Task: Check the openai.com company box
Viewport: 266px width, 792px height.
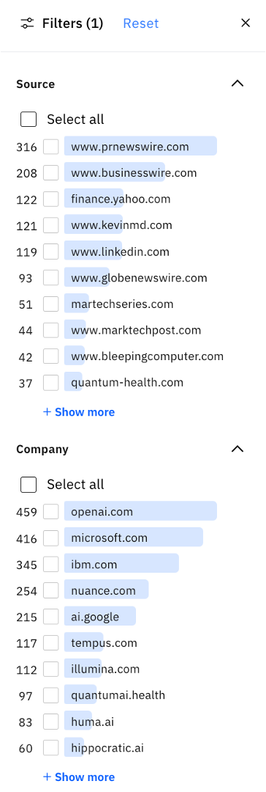Action: coord(51,512)
